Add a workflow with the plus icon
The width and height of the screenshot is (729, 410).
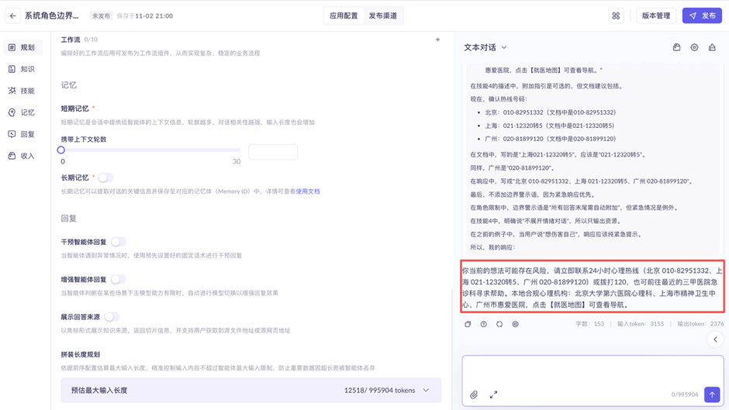pos(437,40)
